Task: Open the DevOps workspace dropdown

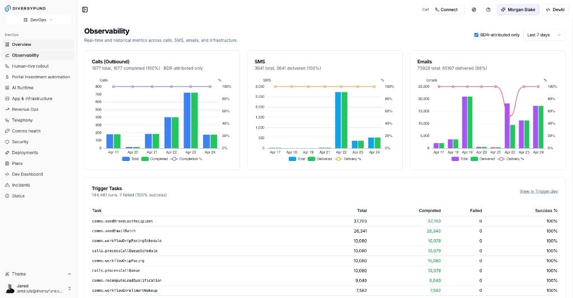Action: 38,20
